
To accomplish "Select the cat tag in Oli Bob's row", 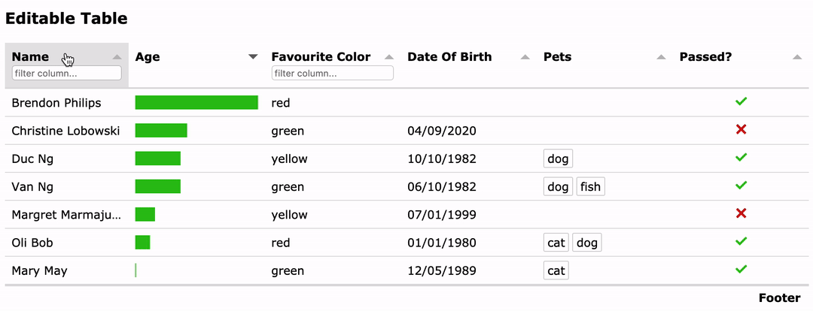I will click(556, 243).
